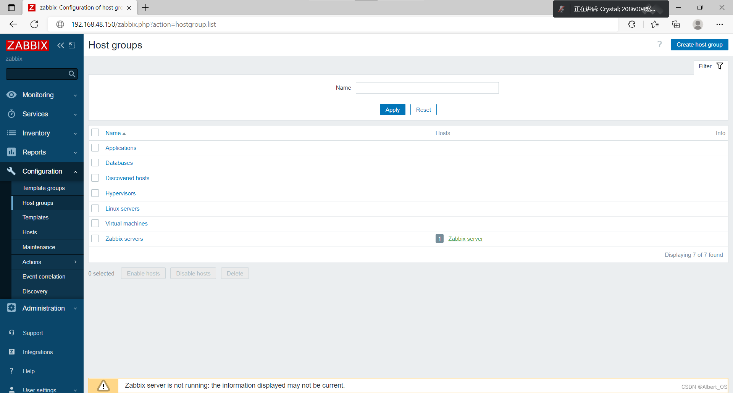
Task: View site information globe icon
Action: coord(60,24)
